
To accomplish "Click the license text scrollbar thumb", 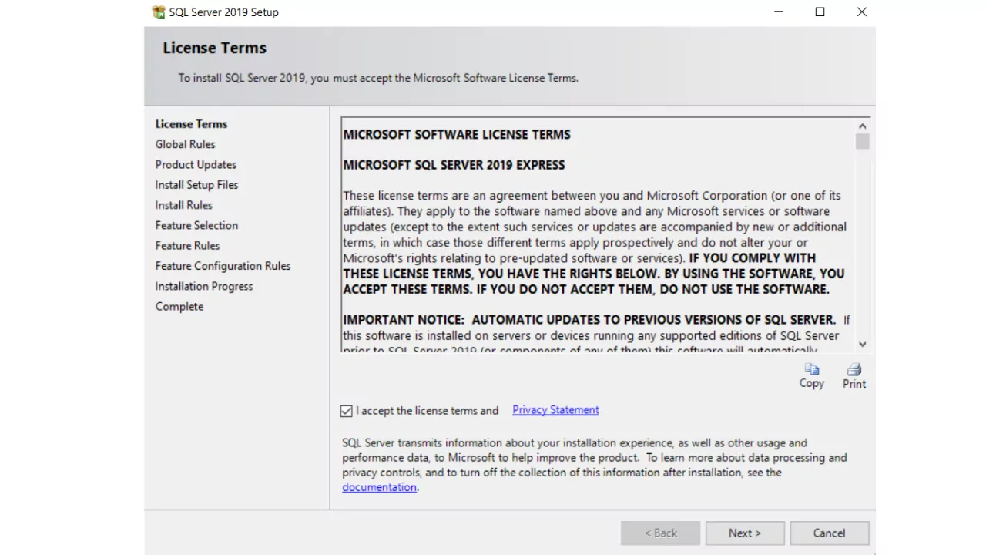I will pos(863,141).
